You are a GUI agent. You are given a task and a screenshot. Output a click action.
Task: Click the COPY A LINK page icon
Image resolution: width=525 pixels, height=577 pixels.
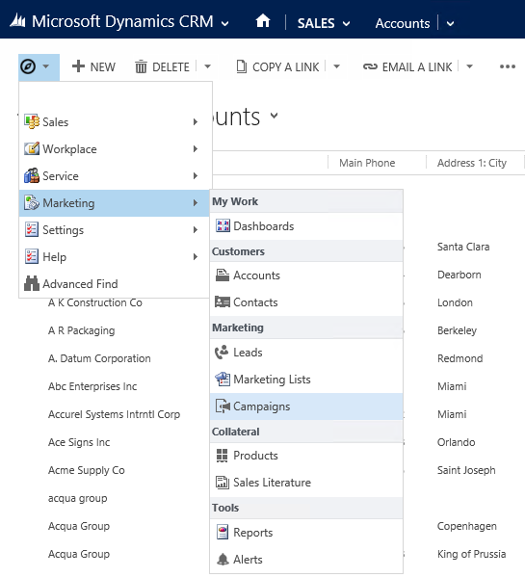242,66
